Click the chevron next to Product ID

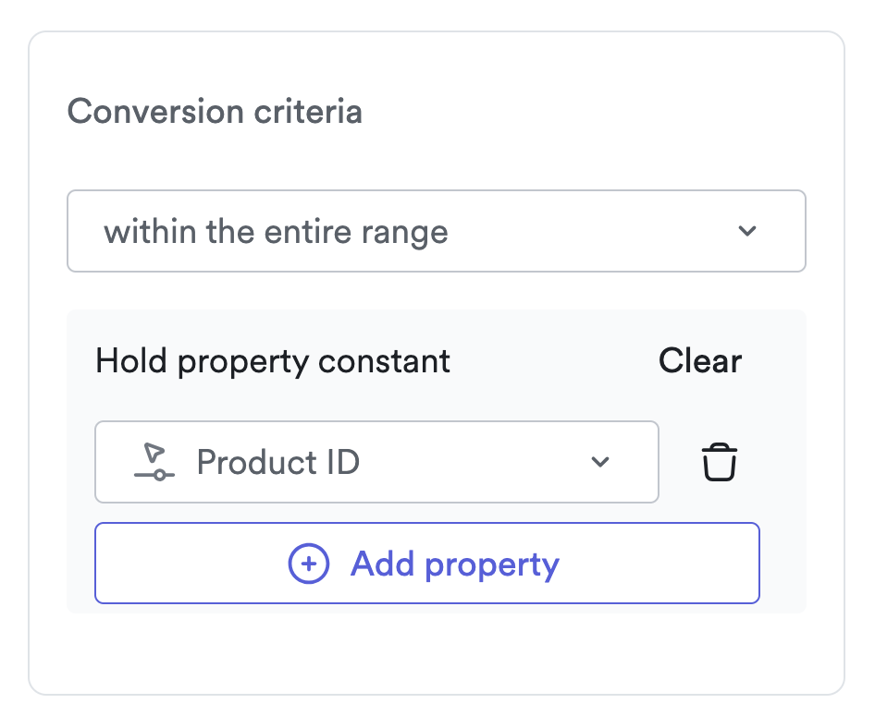coord(601,462)
